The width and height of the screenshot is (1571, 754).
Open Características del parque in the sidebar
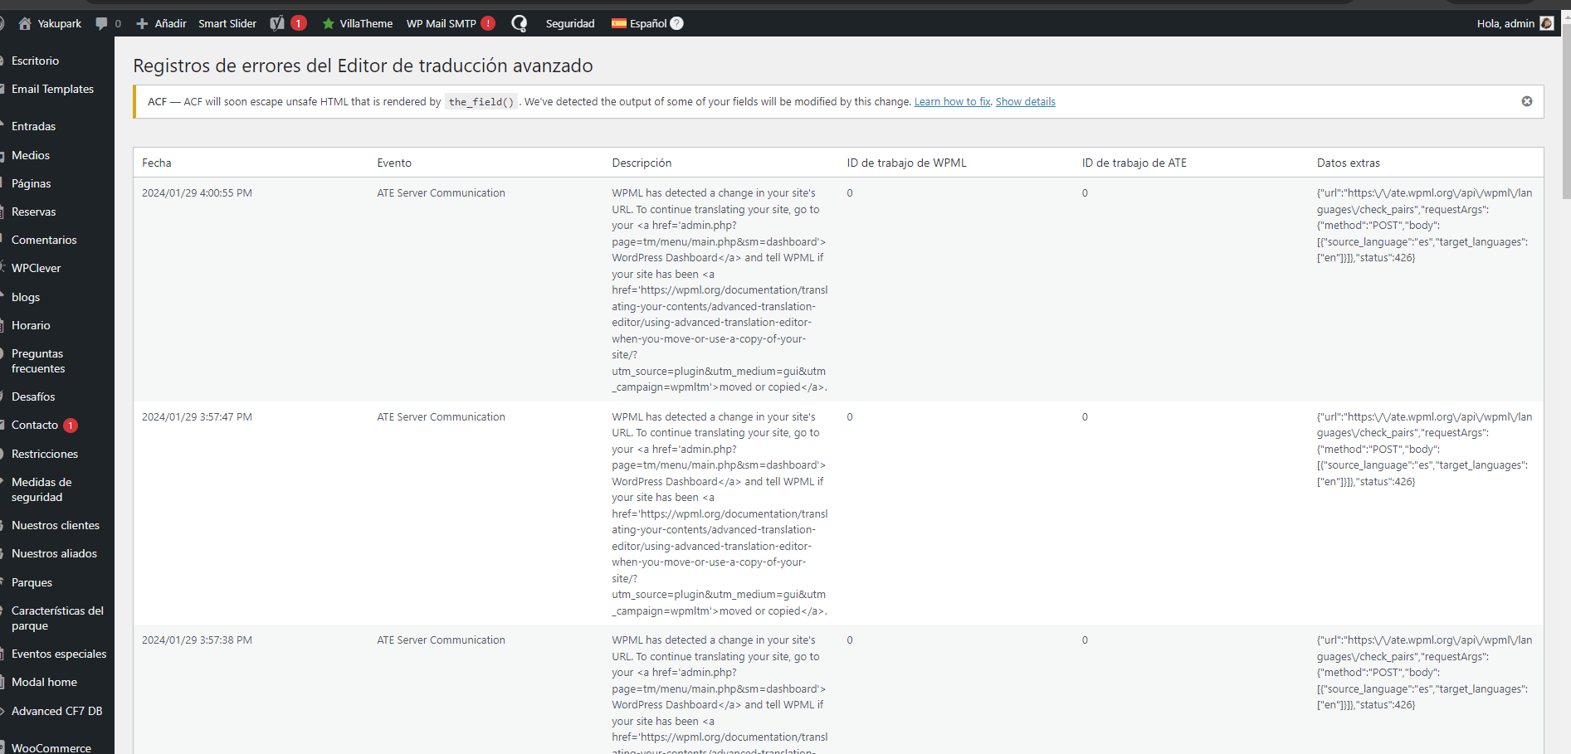click(x=57, y=618)
